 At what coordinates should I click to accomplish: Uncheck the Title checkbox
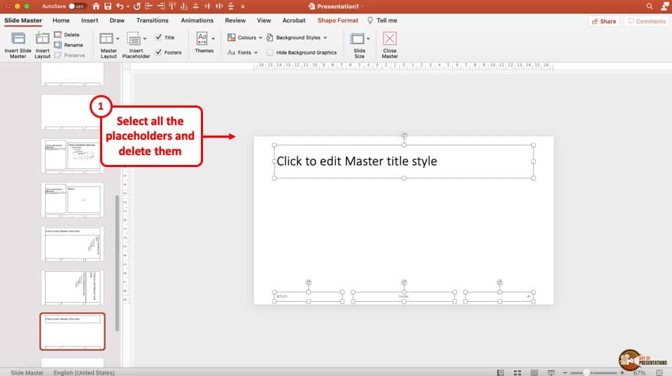(x=159, y=37)
